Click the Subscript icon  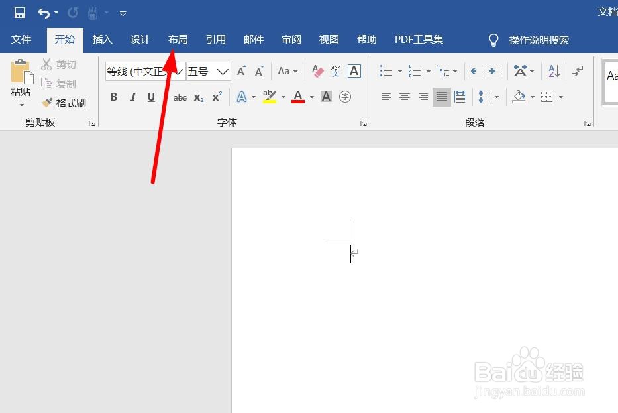coord(198,97)
